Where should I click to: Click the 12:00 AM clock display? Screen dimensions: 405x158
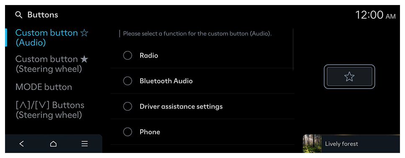(375, 15)
